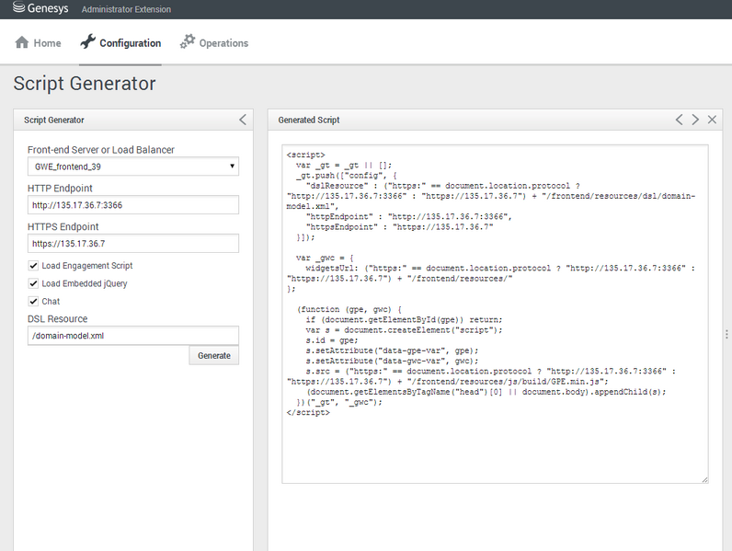Click inside the generated script textarea
Screen dimensions: 732x551
(x=495, y=314)
